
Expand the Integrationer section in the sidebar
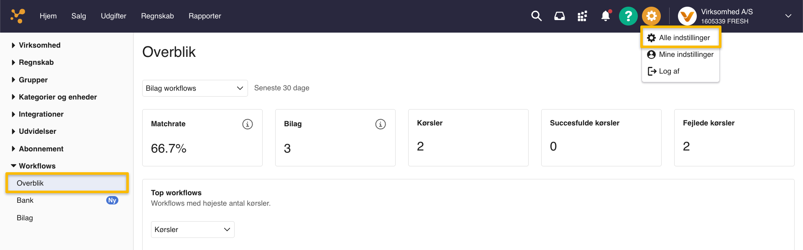tap(41, 114)
